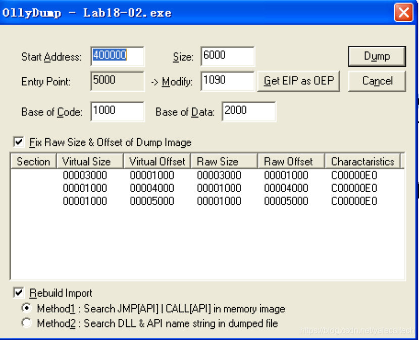
Task: Close the OllyDump window
Action: (403, 12)
